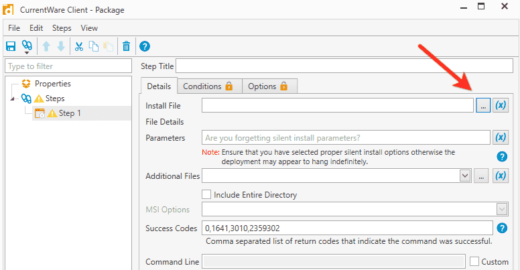Toggle the Custom command line checkbox

(x=474, y=261)
